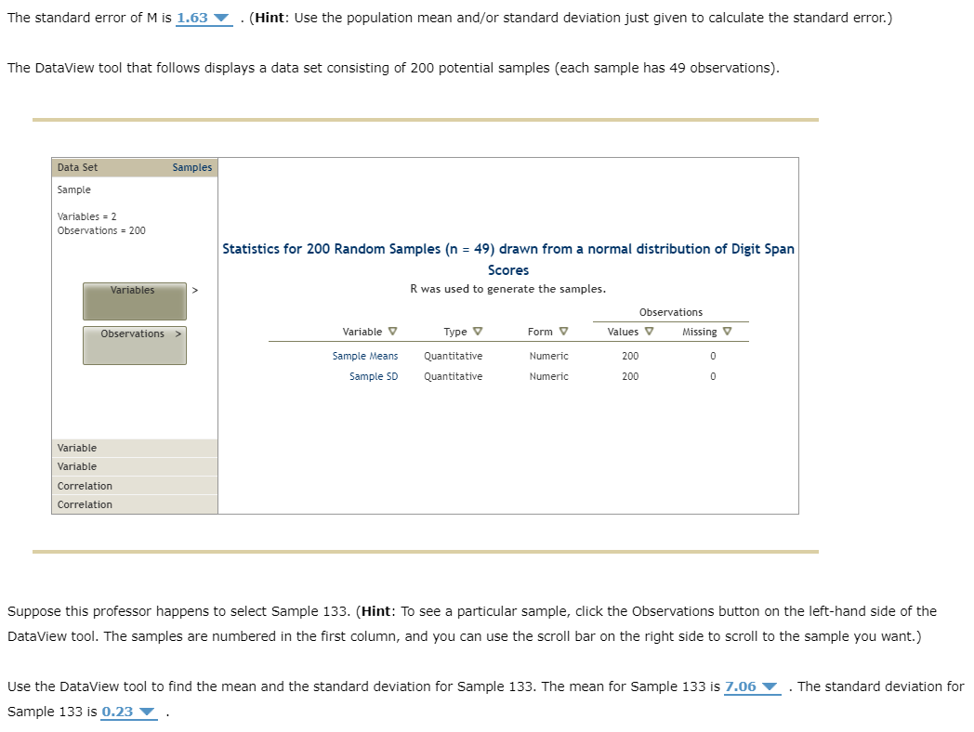The height and width of the screenshot is (732, 974).
Task: Select the Sample Means variable link
Action: click(366, 355)
